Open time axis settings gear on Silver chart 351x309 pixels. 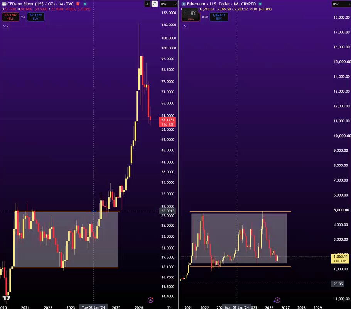pyautogui.click(x=169, y=307)
